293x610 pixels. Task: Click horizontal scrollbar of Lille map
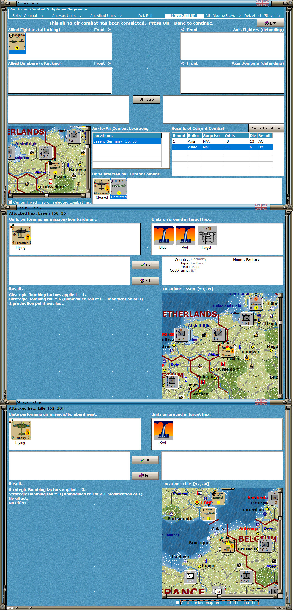click(x=220, y=596)
